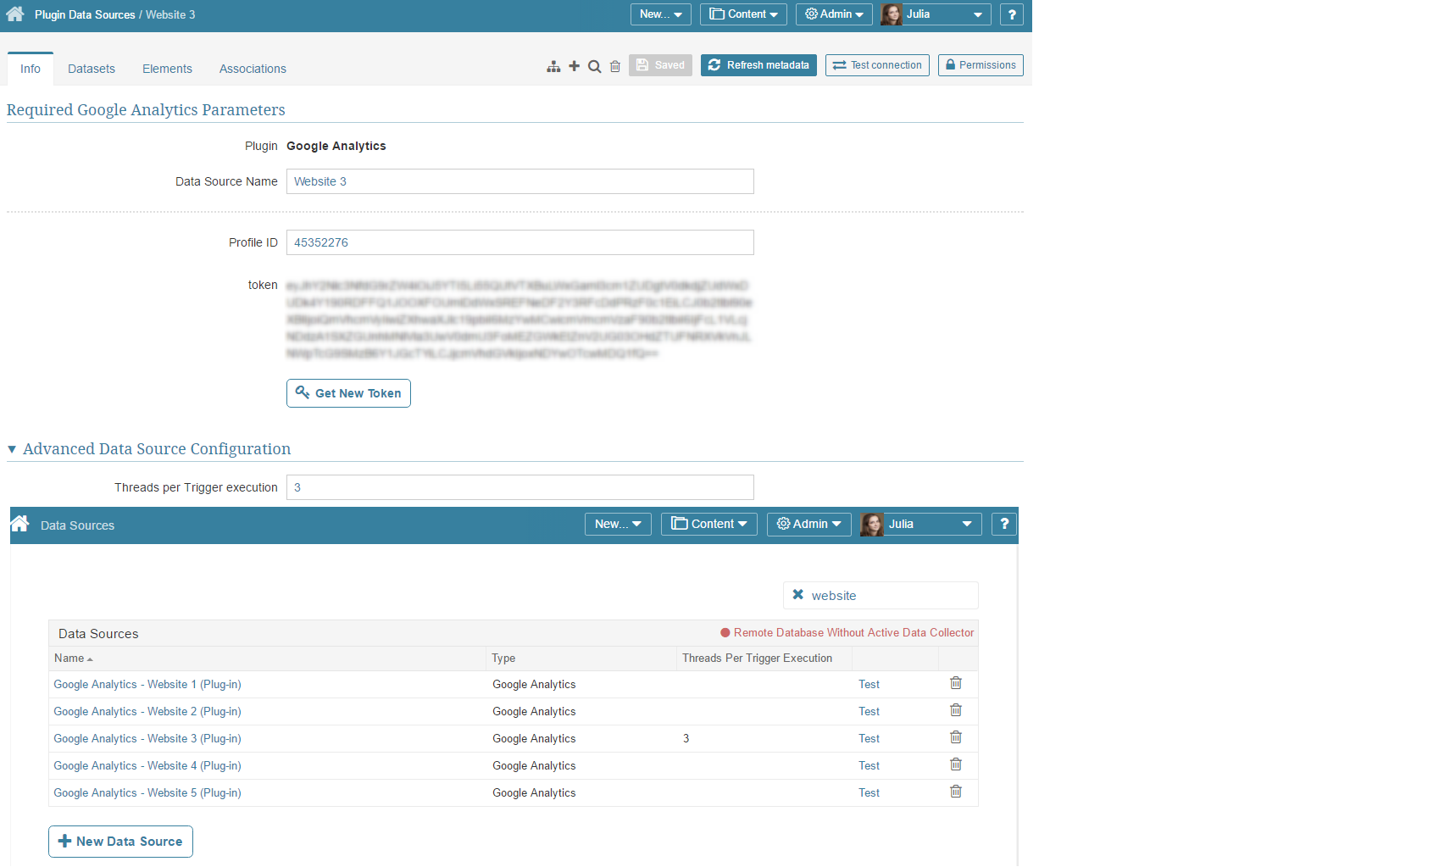Click the Plugin Data Sources breadcrumb link
Viewport: 1439px width, 867px height.
(85, 14)
